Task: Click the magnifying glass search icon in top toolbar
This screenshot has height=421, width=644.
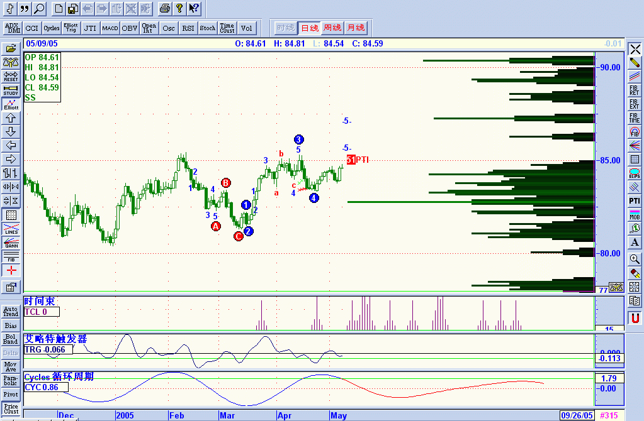Action: coord(39,8)
